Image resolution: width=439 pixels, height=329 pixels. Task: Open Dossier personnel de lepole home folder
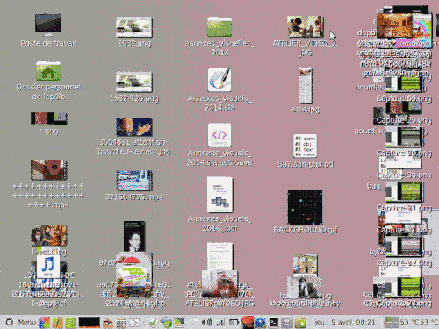pyautogui.click(x=48, y=71)
